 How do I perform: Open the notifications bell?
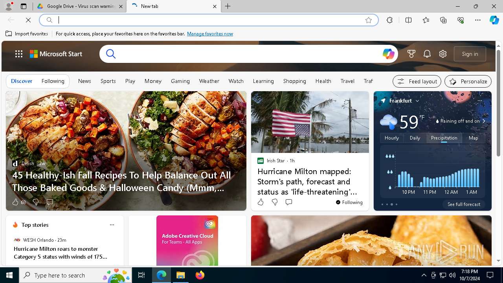427,54
